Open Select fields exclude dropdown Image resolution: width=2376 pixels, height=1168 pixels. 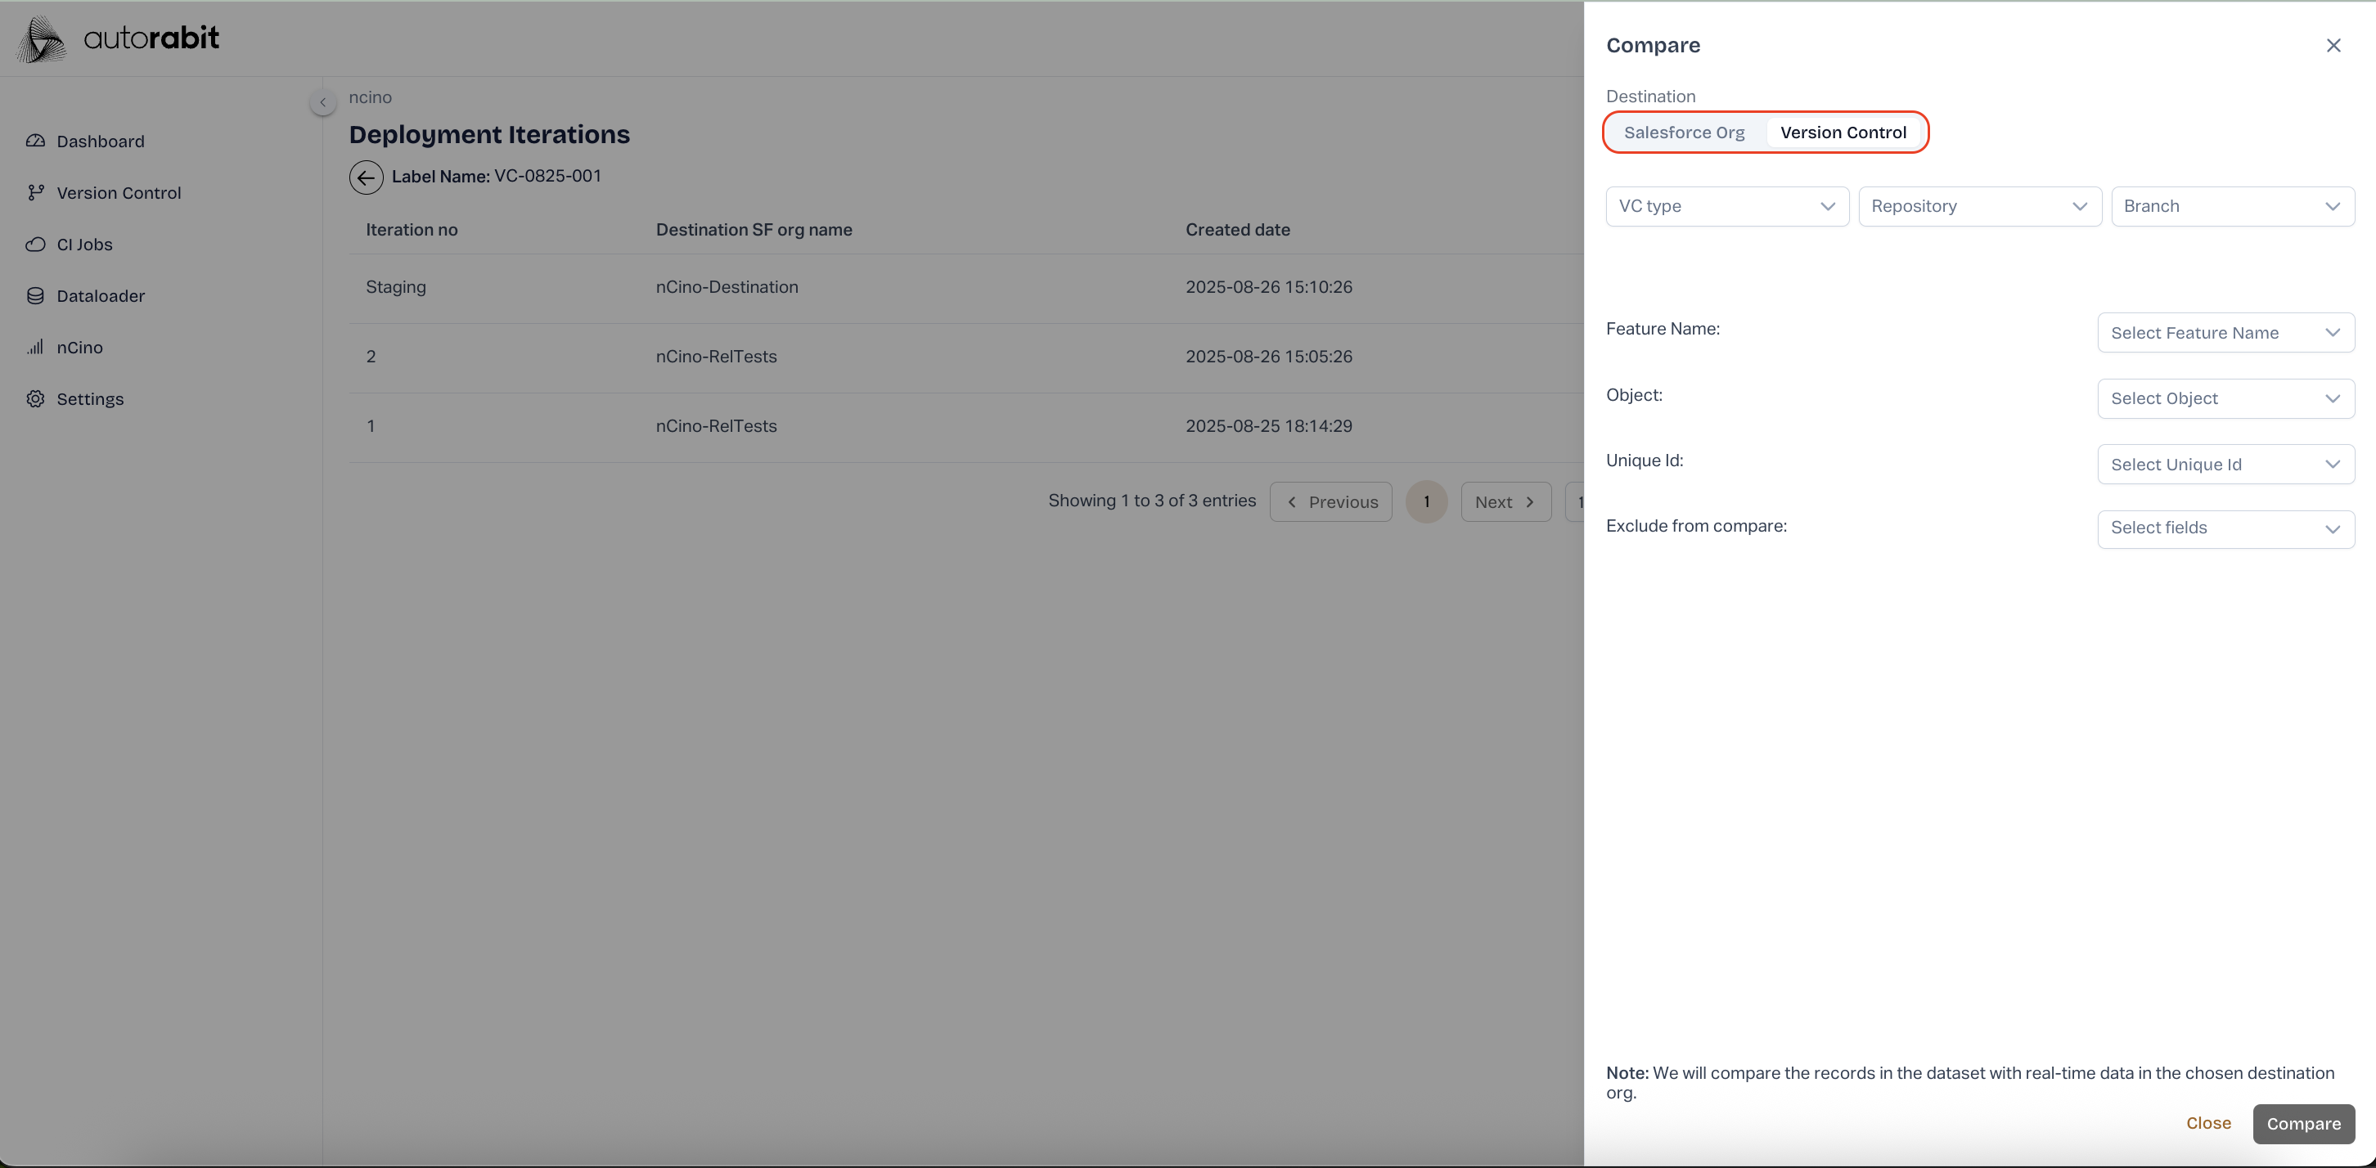click(2225, 529)
